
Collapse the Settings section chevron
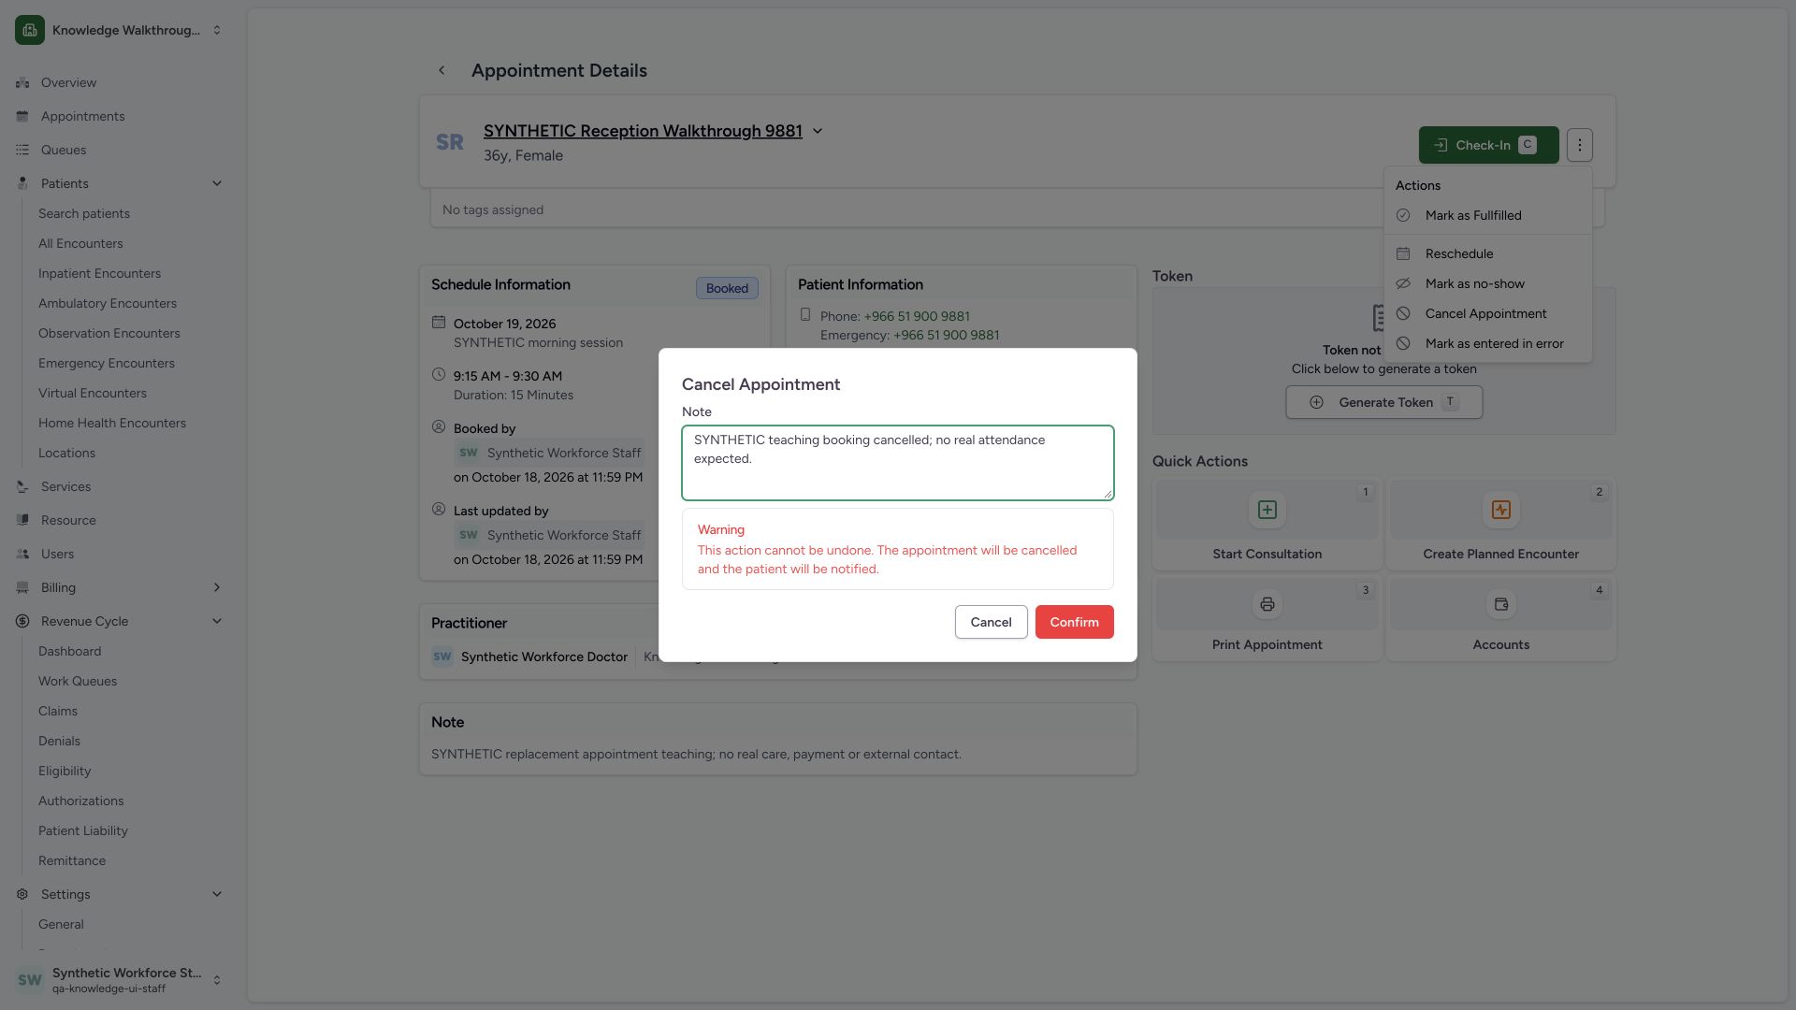tap(217, 894)
